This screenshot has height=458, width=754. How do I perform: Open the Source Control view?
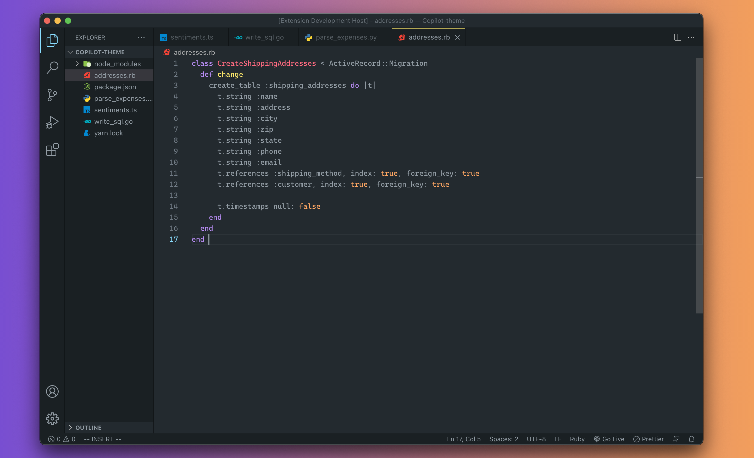(52, 95)
